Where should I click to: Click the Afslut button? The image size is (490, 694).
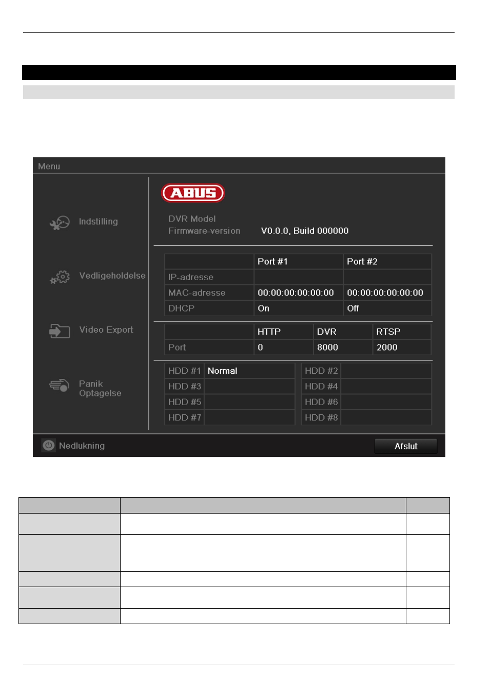tap(406, 446)
